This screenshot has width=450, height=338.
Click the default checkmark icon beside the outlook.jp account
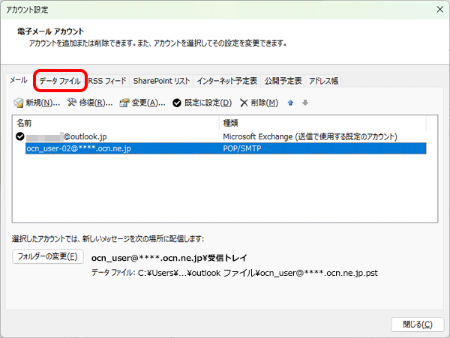[19, 136]
